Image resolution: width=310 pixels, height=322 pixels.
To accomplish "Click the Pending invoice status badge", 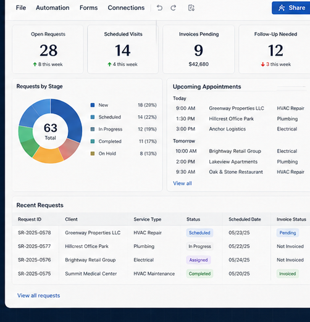I will (x=288, y=233).
